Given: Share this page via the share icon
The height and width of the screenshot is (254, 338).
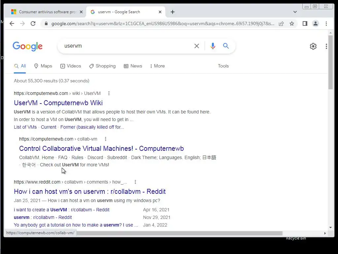Looking at the screenshot, I should coord(281,23).
